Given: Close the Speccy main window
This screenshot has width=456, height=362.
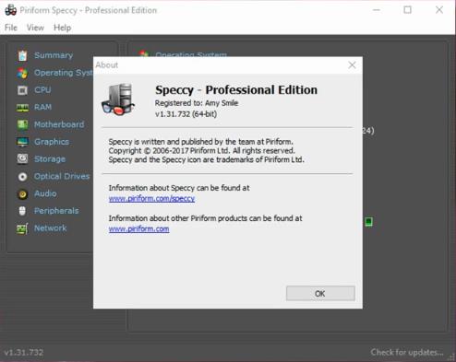Looking at the screenshot, I should [x=439, y=10].
